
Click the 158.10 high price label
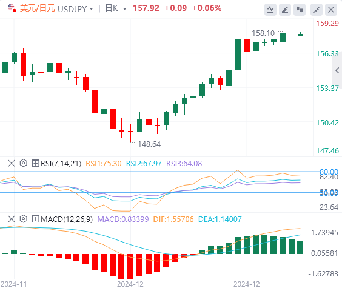(x=263, y=33)
